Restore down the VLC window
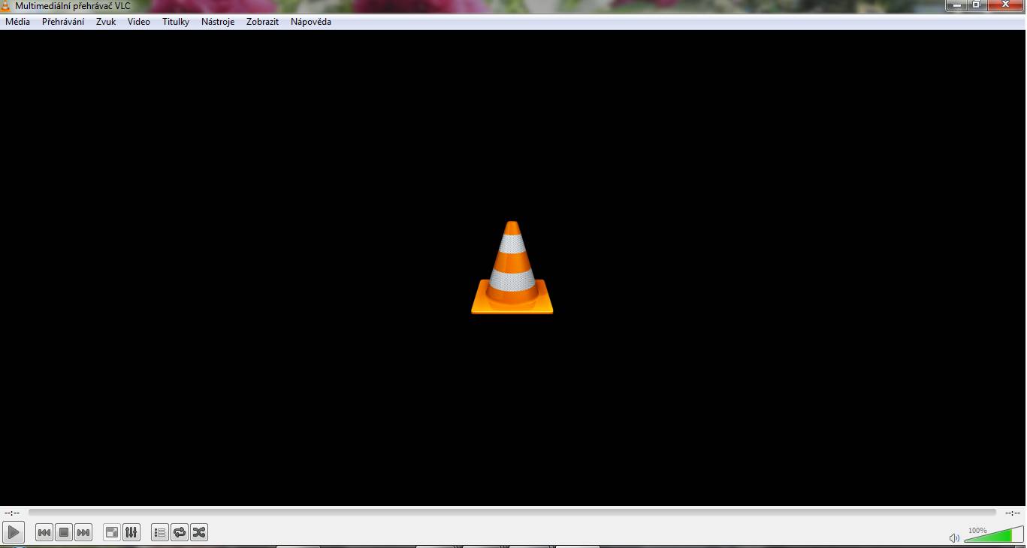 pyautogui.click(x=976, y=5)
